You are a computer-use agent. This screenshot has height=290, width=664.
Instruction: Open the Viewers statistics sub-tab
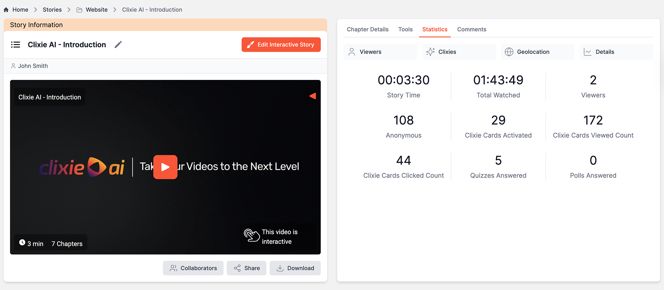pos(381,52)
